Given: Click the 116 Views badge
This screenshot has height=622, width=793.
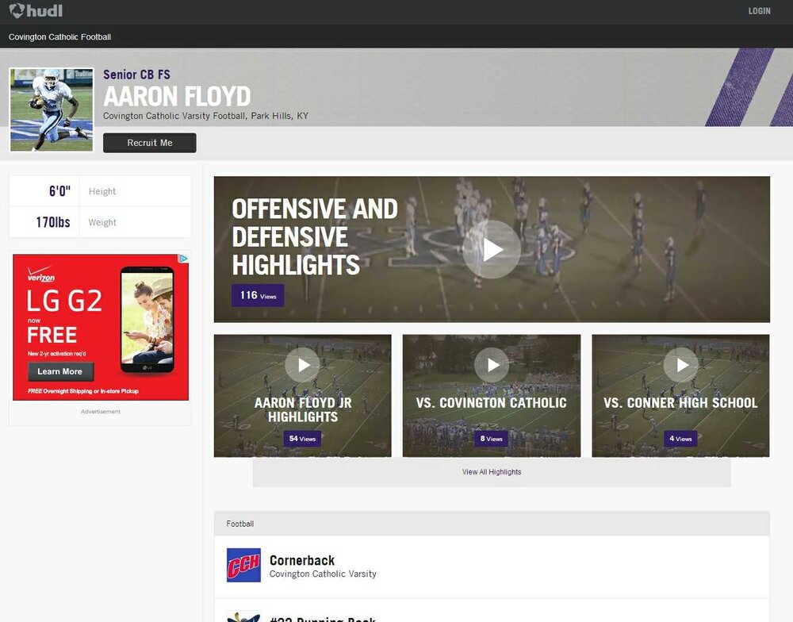Looking at the screenshot, I should 258,296.
